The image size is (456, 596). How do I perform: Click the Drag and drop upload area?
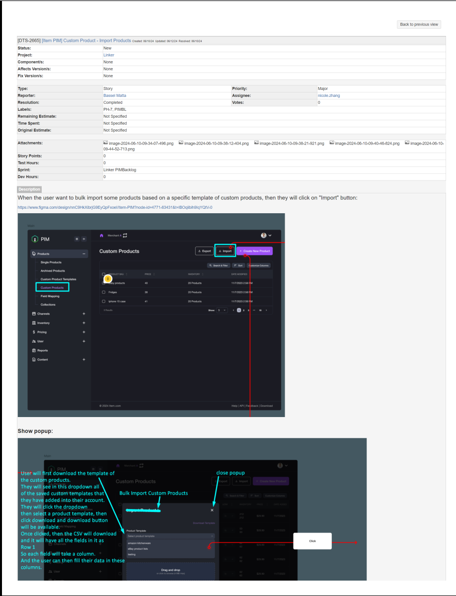click(170, 571)
